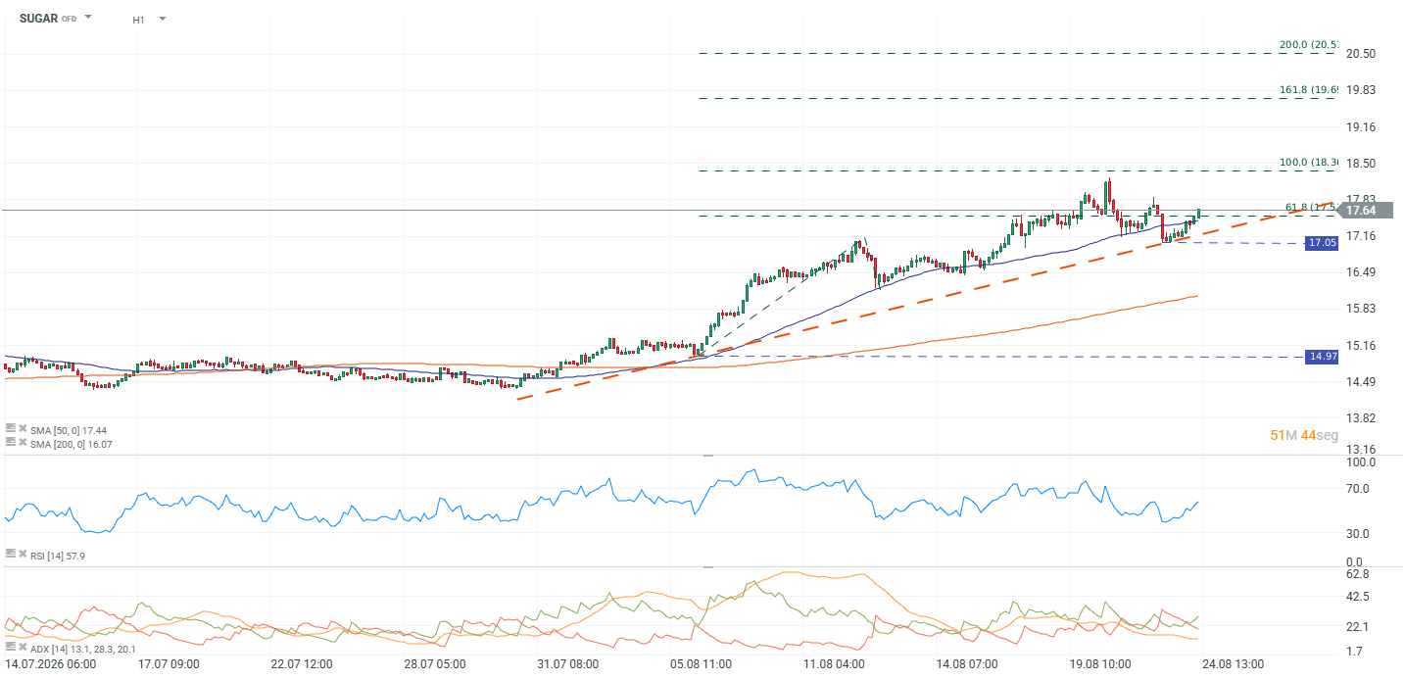Click the ADX [14] 13.1, 28.3, 20.1 label

pyautogui.click(x=82, y=649)
